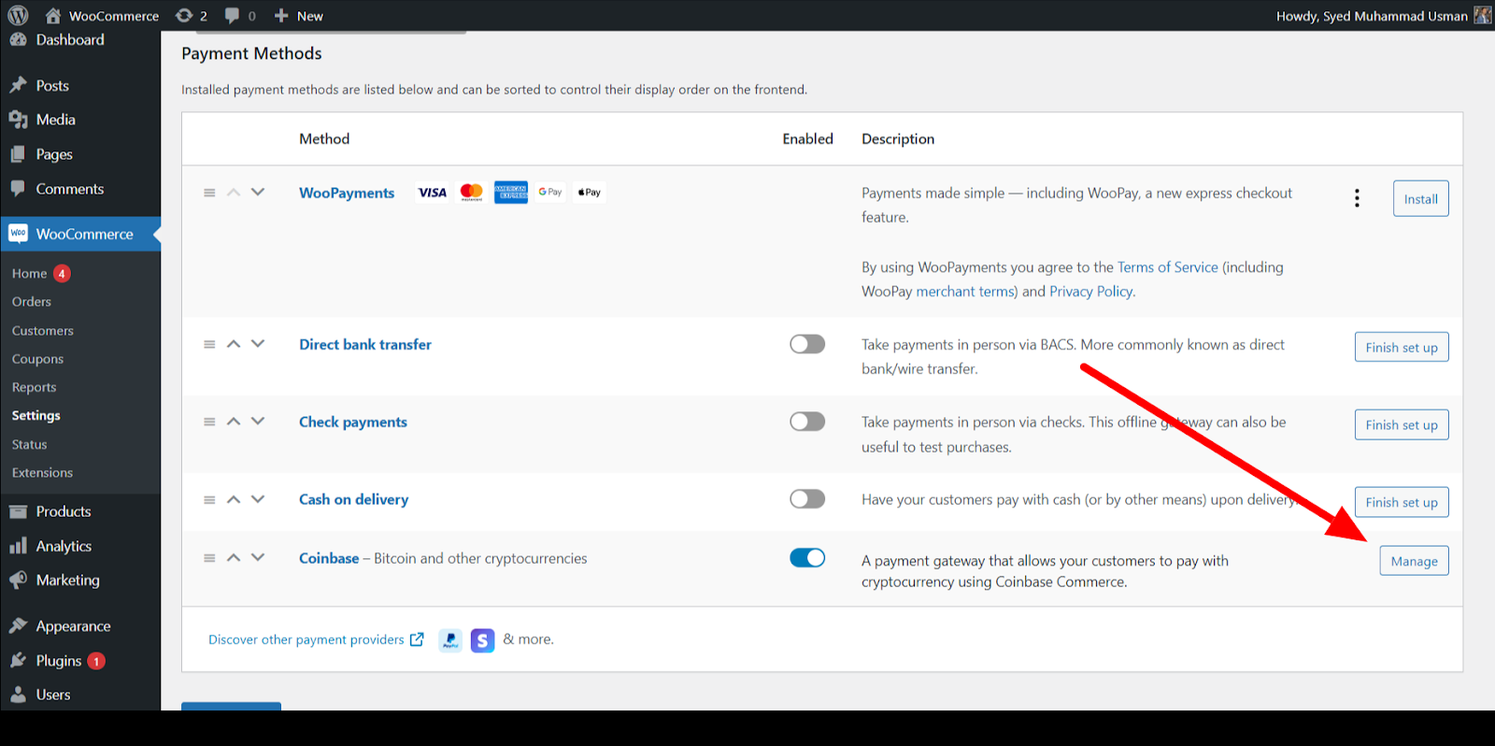Click the updates icon showing 2

point(184,16)
